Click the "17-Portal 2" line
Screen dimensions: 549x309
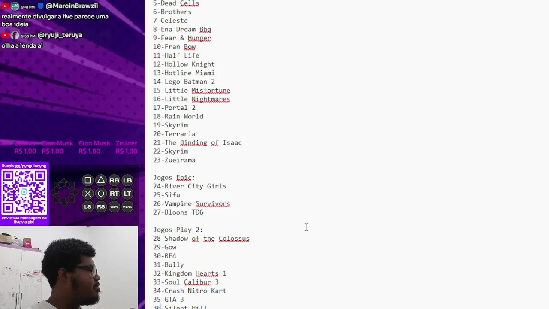click(174, 108)
